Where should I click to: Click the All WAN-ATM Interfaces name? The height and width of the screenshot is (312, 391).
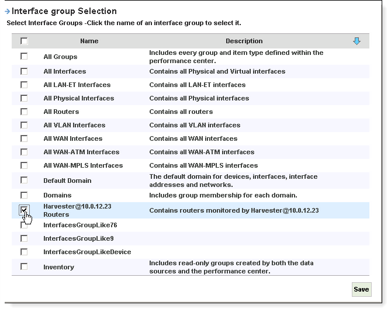pyautogui.click(x=81, y=152)
